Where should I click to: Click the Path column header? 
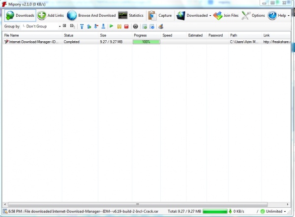click(245, 35)
